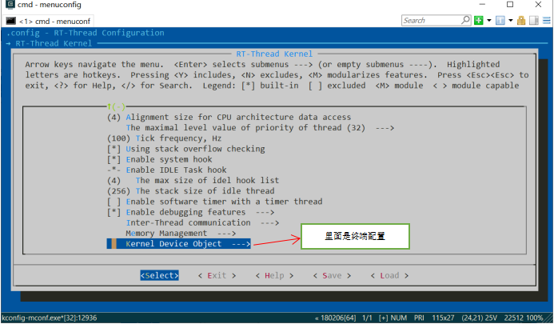Screen dimensions: 554x324
Task: Toggle 'Enable debugging features' checkbox
Action: coord(114,212)
